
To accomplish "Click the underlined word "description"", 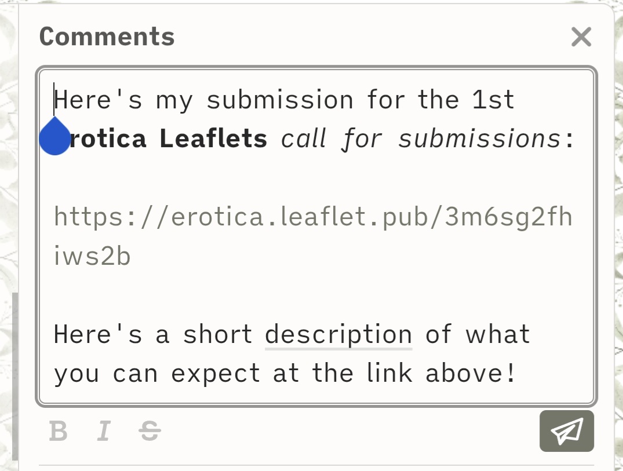I will tap(338, 335).
